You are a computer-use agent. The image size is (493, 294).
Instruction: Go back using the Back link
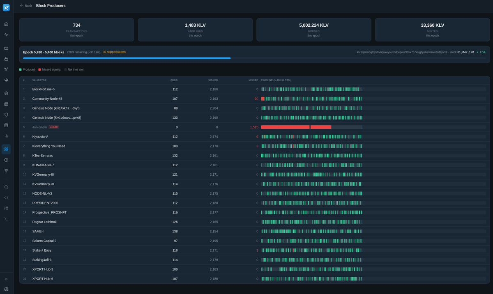26,6
